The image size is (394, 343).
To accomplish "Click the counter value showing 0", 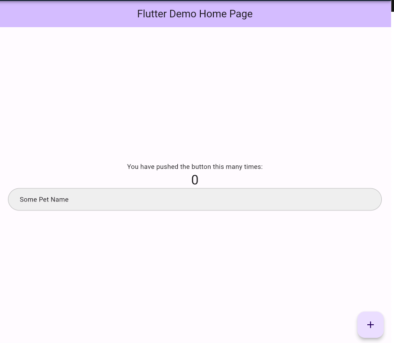I will [195, 179].
